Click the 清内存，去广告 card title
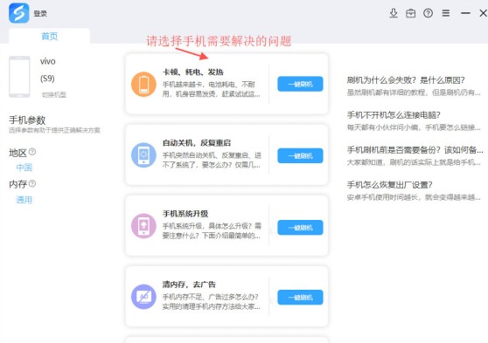 [189, 285]
